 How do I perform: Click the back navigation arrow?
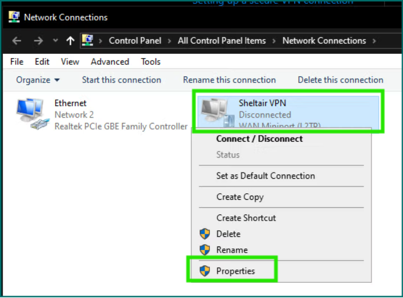(x=17, y=41)
